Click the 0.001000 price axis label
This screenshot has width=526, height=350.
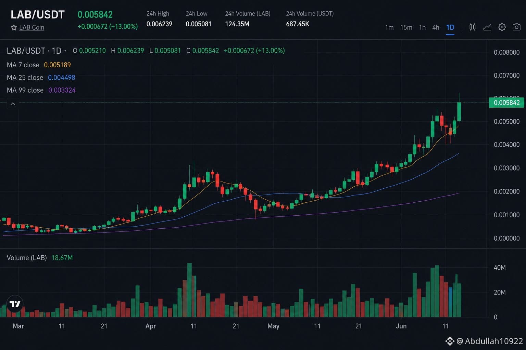coord(506,215)
